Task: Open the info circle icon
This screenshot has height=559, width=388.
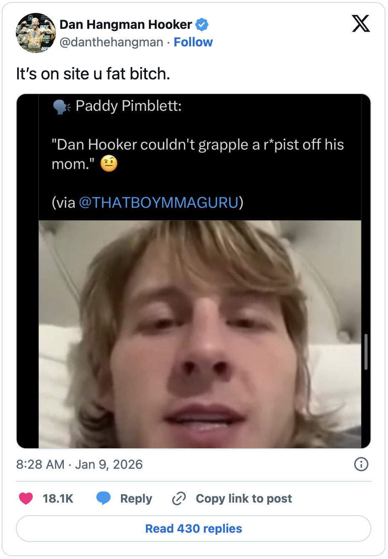Action: tap(361, 464)
